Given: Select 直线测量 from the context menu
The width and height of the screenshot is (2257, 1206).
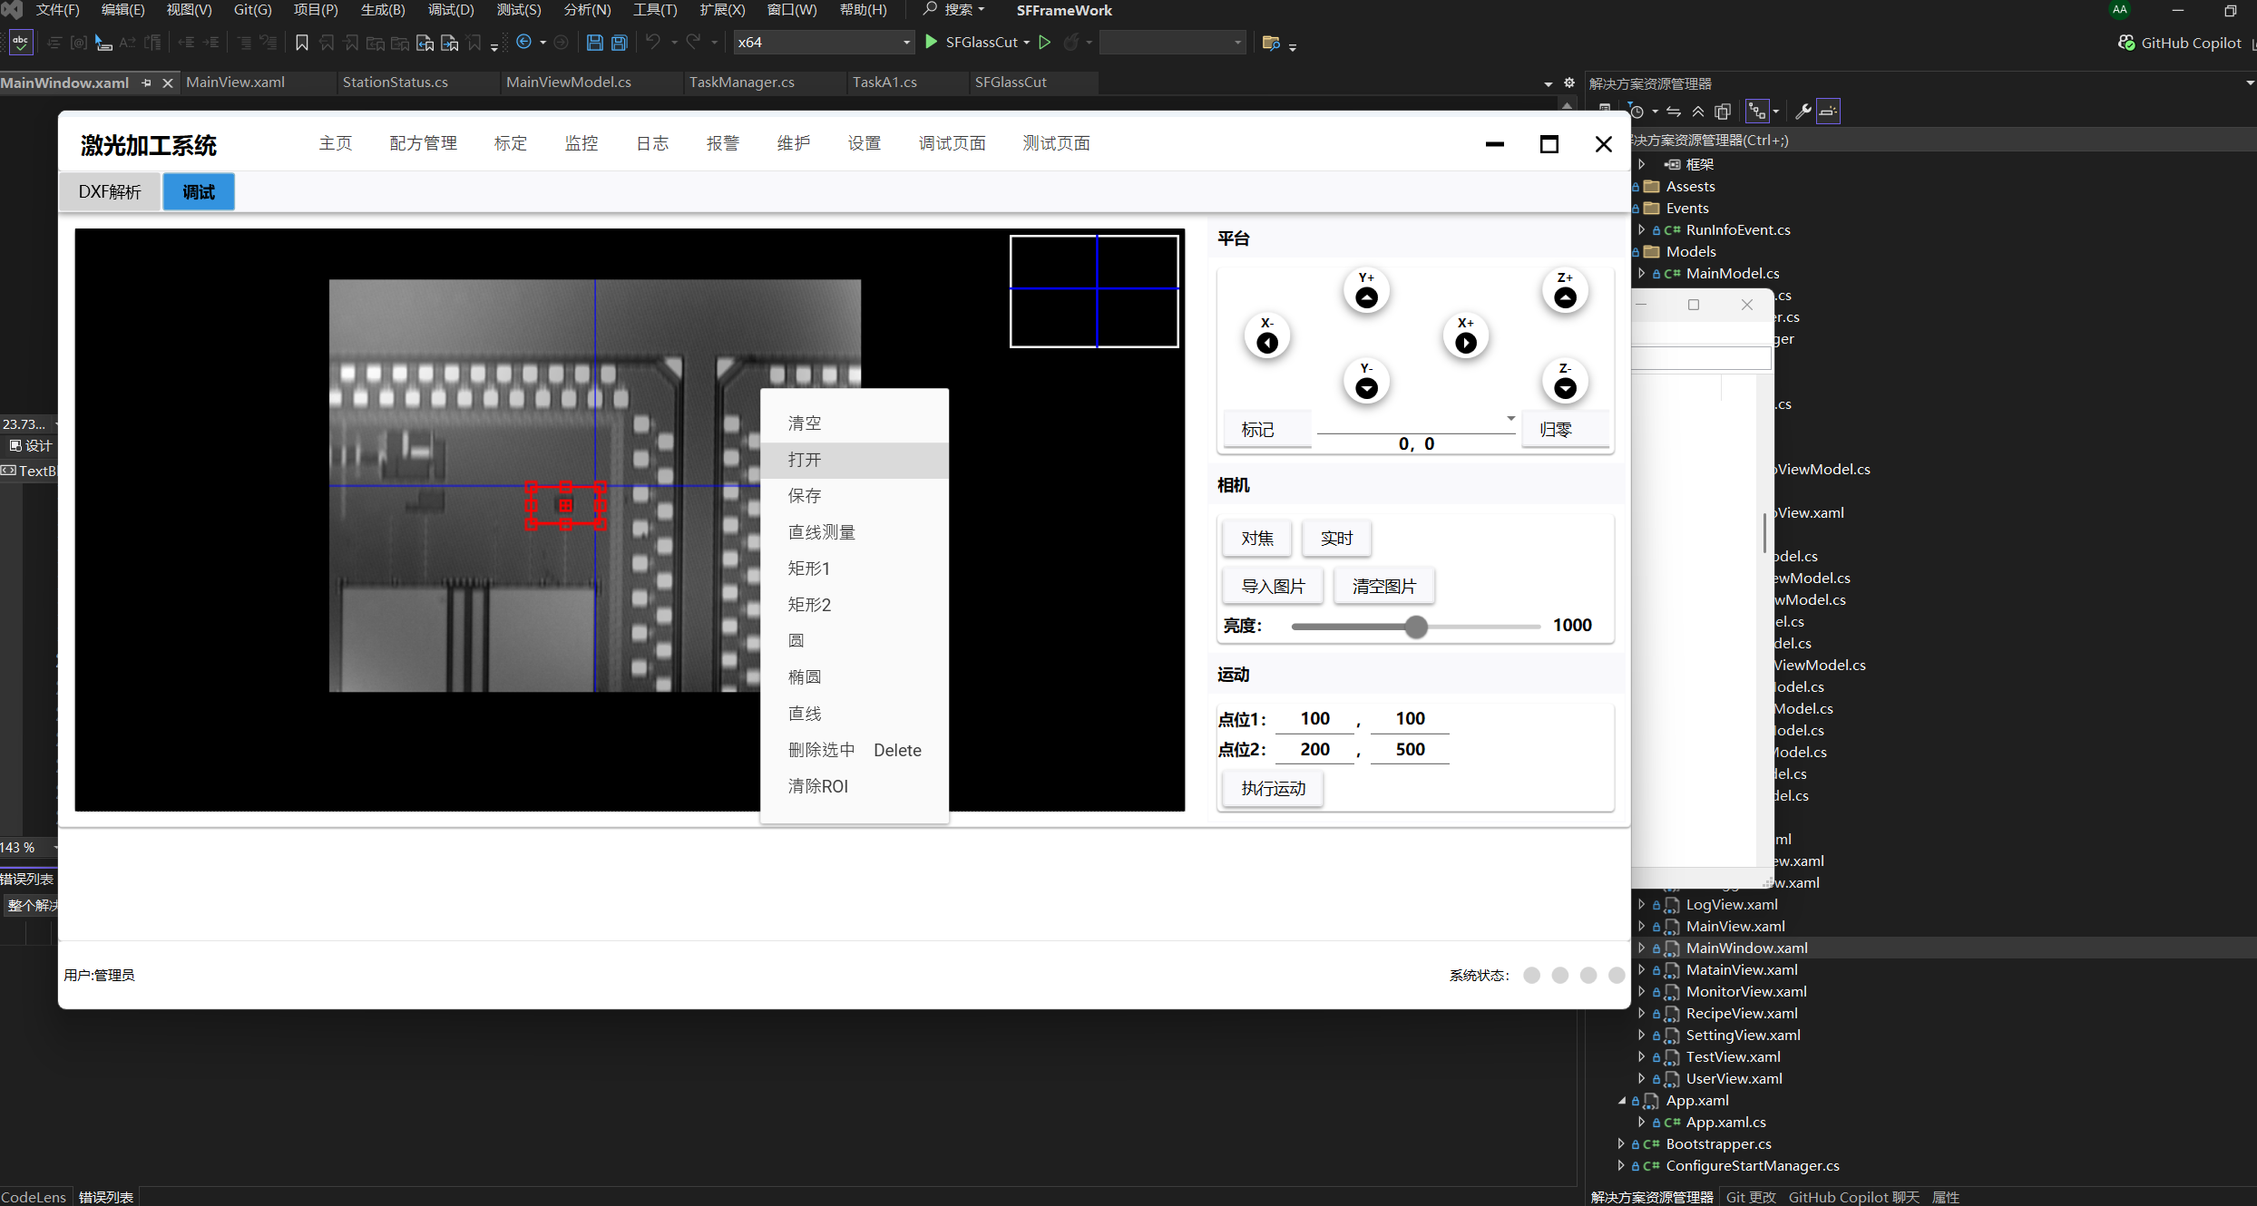Looking at the screenshot, I should (822, 532).
